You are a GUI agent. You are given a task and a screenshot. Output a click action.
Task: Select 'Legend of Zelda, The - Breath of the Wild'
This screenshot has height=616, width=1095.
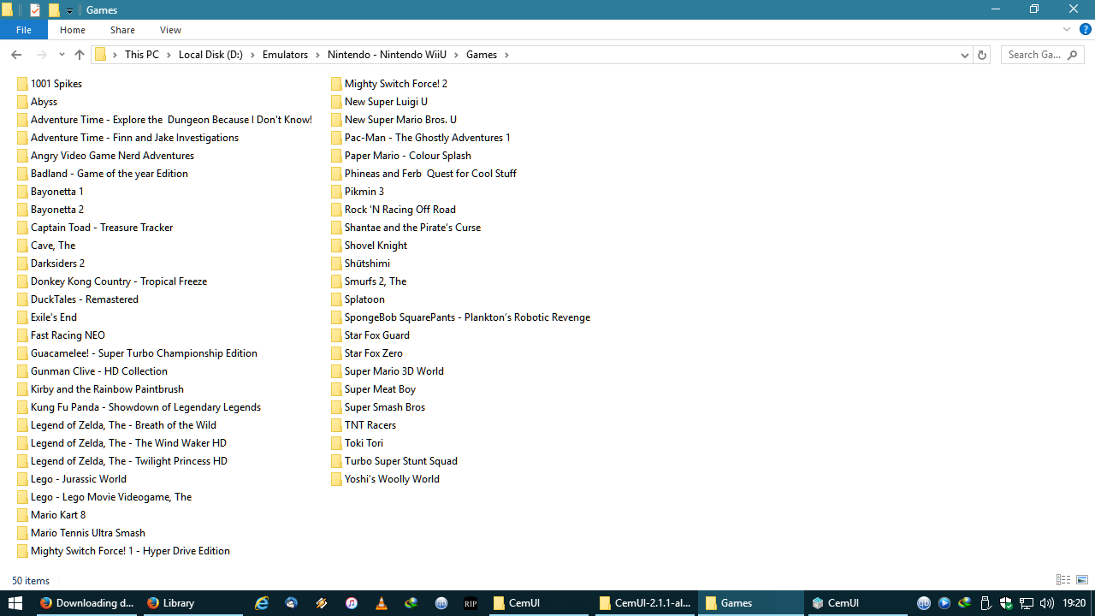tap(123, 425)
